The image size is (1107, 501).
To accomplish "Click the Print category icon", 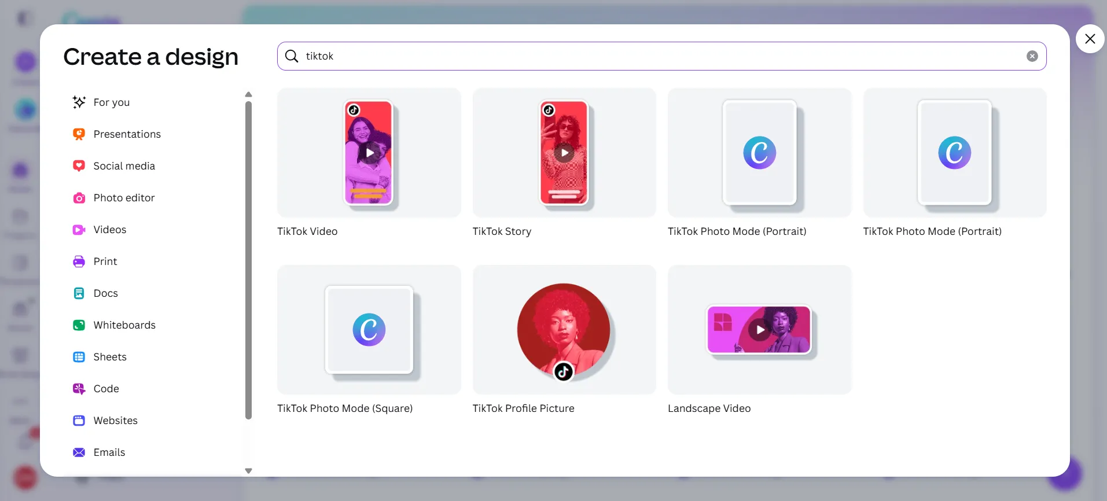I will (x=79, y=261).
